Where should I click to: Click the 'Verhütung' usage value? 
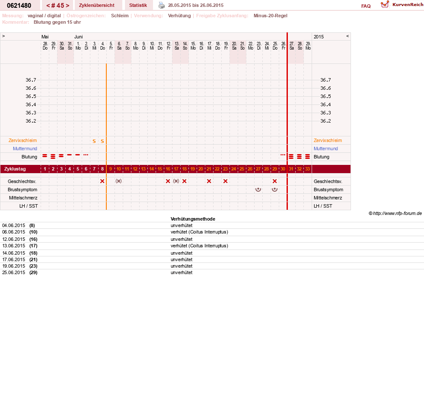pyautogui.click(x=179, y=16)
